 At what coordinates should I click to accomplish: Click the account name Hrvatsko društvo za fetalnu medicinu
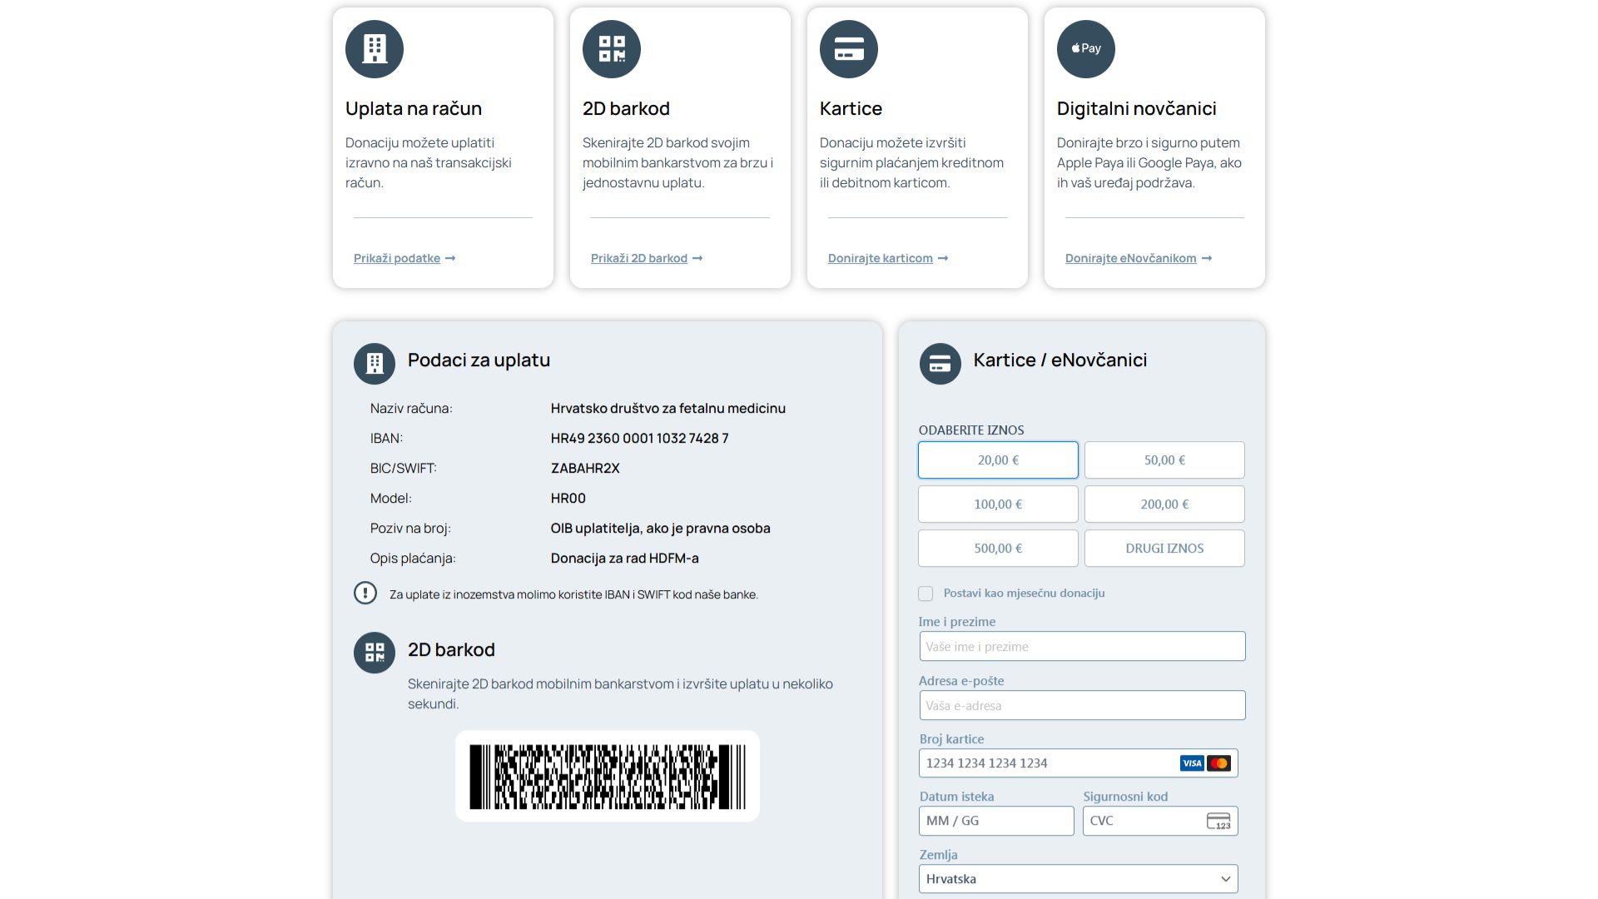click(x=668, y=409)
